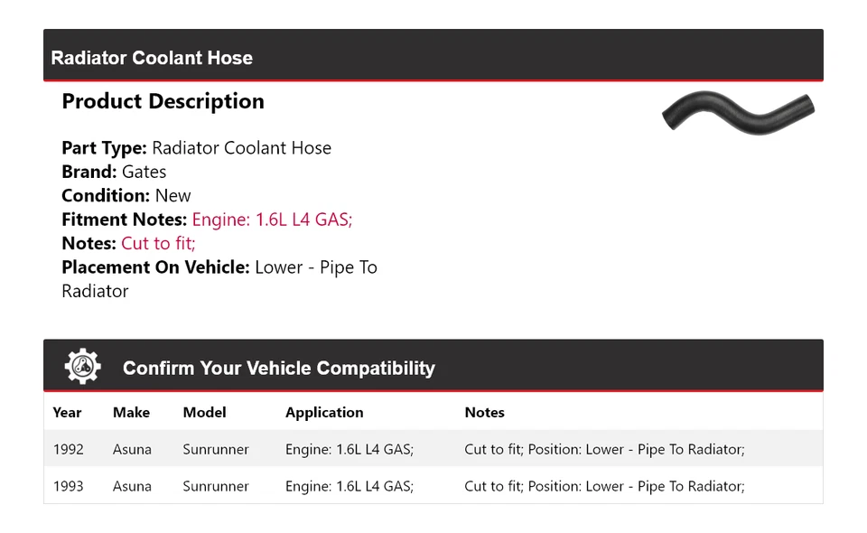The height and width of the screenshot is (533, 867).
Task: Open the black radiator hose product image
Action: pos(738,112)
